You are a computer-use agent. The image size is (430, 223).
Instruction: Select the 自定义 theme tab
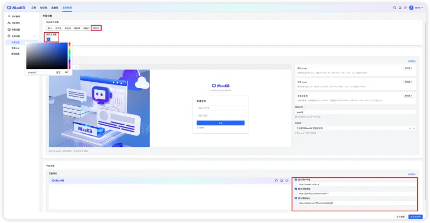(96, 28)
